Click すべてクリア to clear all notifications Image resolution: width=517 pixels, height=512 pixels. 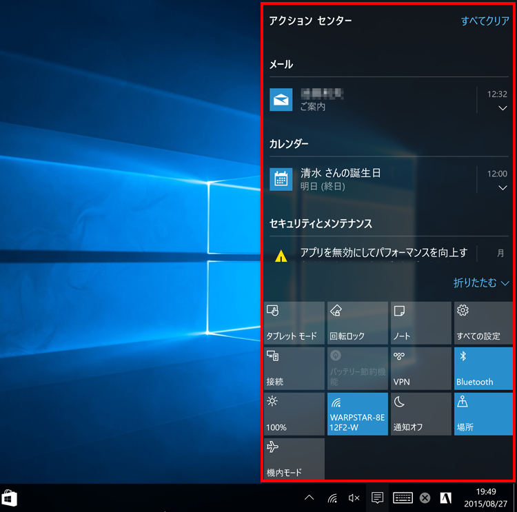tap(485, 21)
